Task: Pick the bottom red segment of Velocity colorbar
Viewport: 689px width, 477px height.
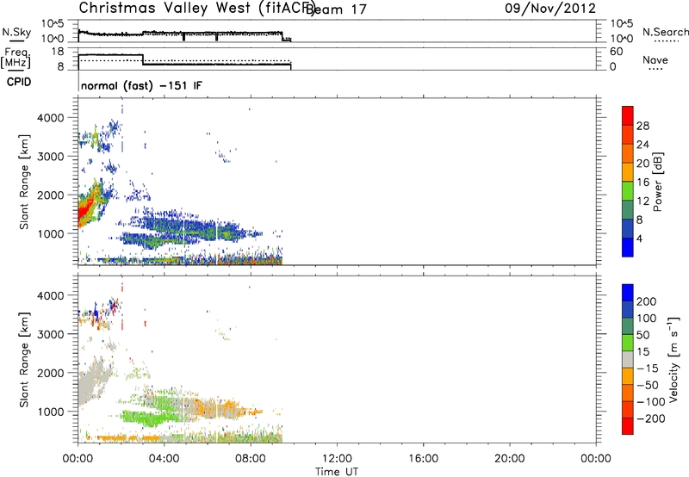Action: (x=628, y=426)
